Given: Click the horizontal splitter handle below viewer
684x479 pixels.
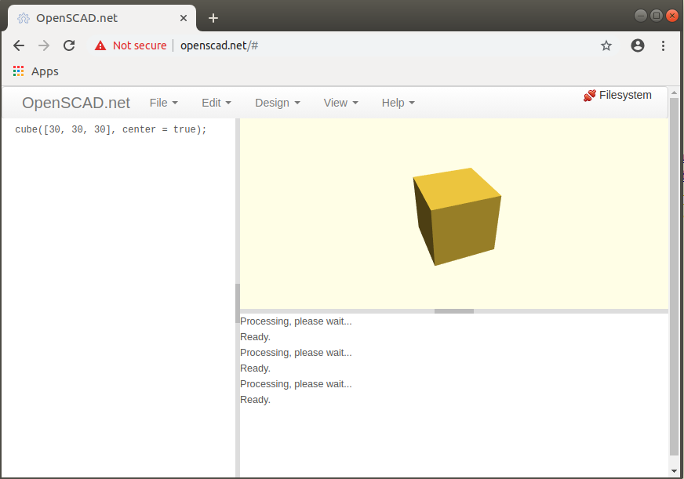Looking at the screenshot, I should coord(454,311).
